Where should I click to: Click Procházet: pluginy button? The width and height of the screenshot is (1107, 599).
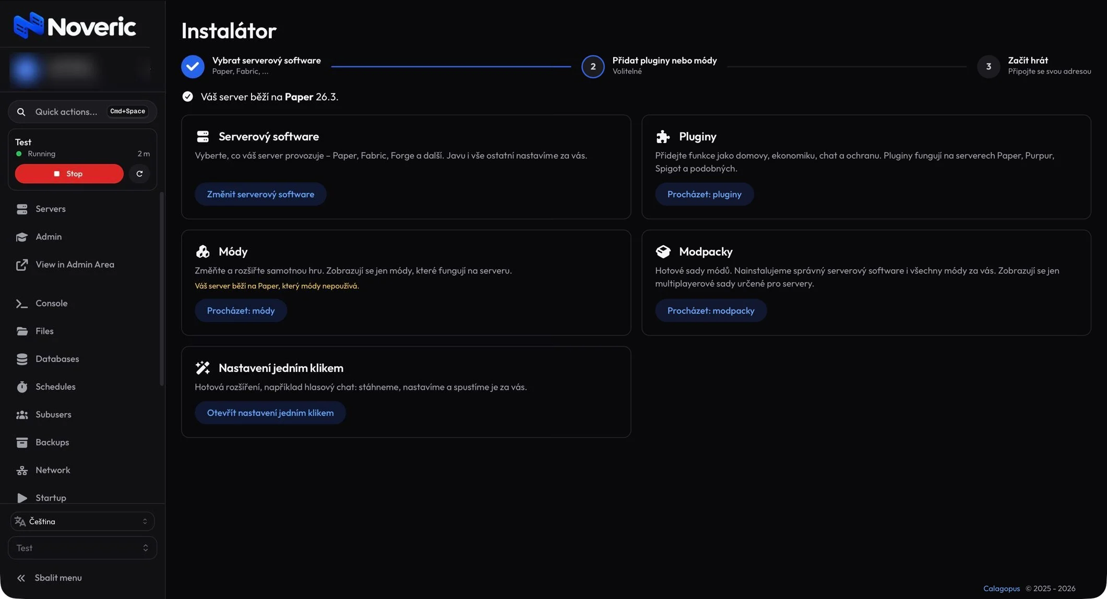click(704, 194)
